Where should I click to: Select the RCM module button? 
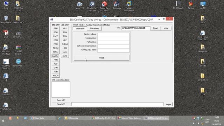point(56,33)
